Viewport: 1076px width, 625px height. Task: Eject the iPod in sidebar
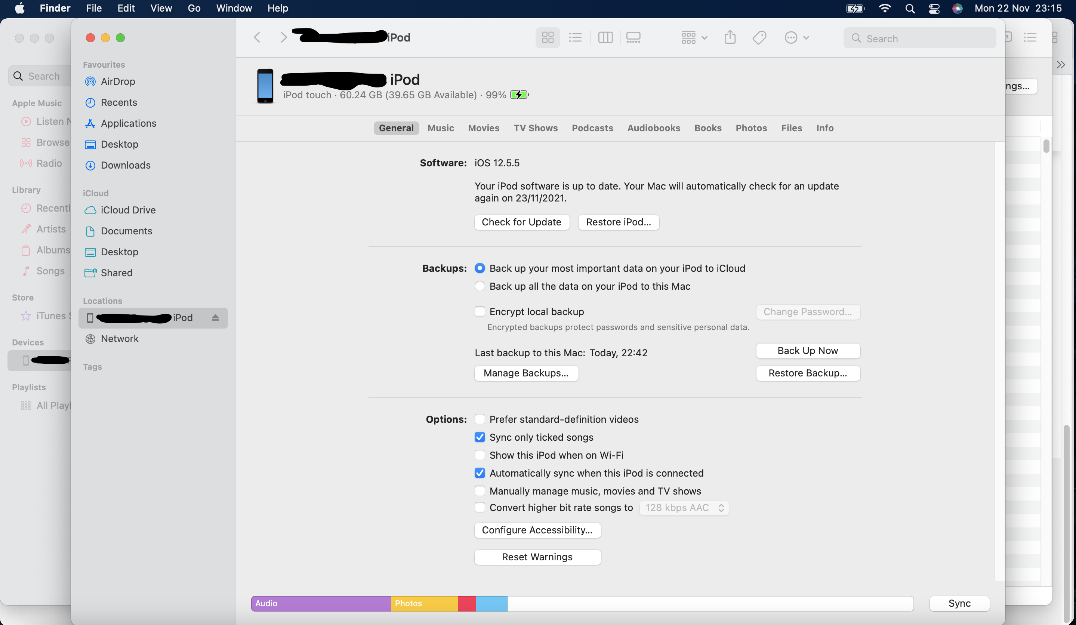click(x=215, y=318)
